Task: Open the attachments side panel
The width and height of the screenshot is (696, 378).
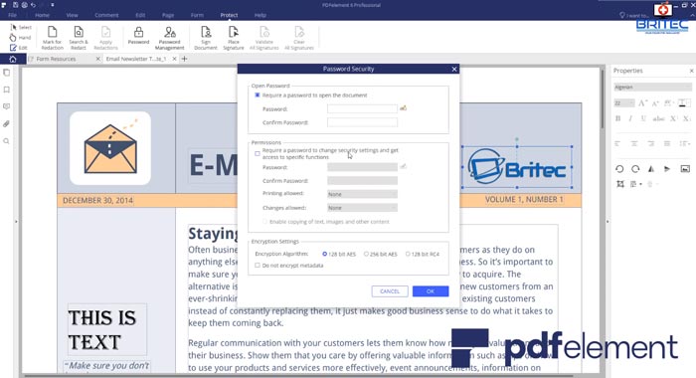Action: pos(7,124)
